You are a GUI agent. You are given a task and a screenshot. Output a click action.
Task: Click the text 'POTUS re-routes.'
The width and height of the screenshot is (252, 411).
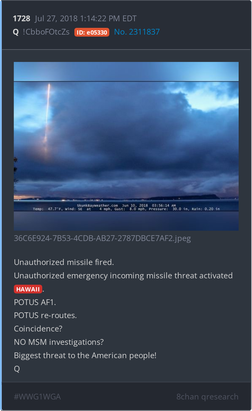(x=45, y=315)
